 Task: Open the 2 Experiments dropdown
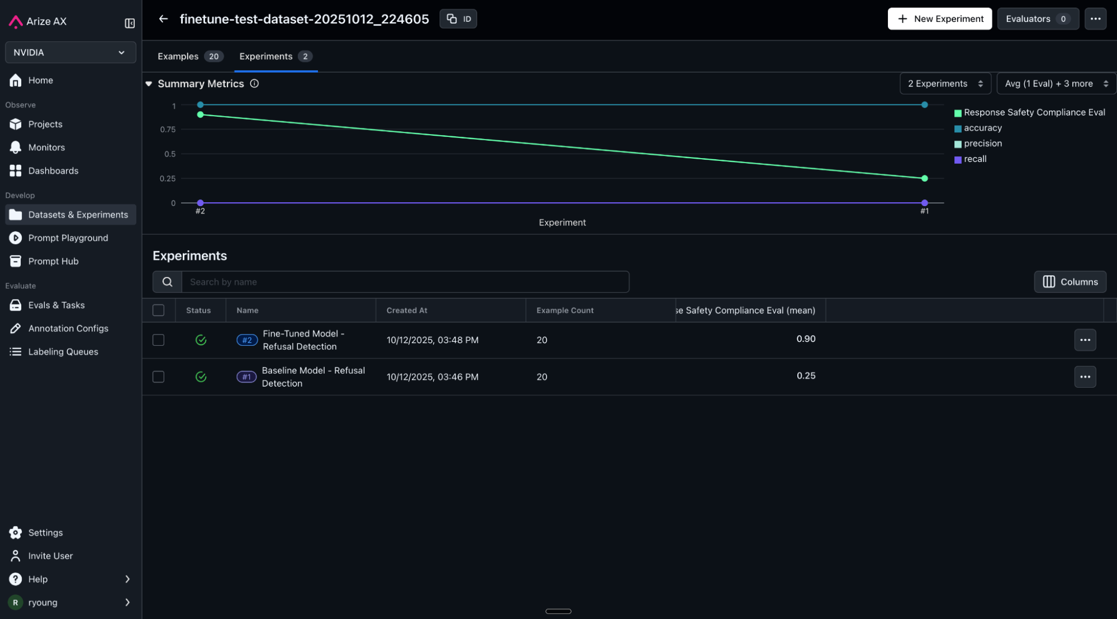pos(945,84)
